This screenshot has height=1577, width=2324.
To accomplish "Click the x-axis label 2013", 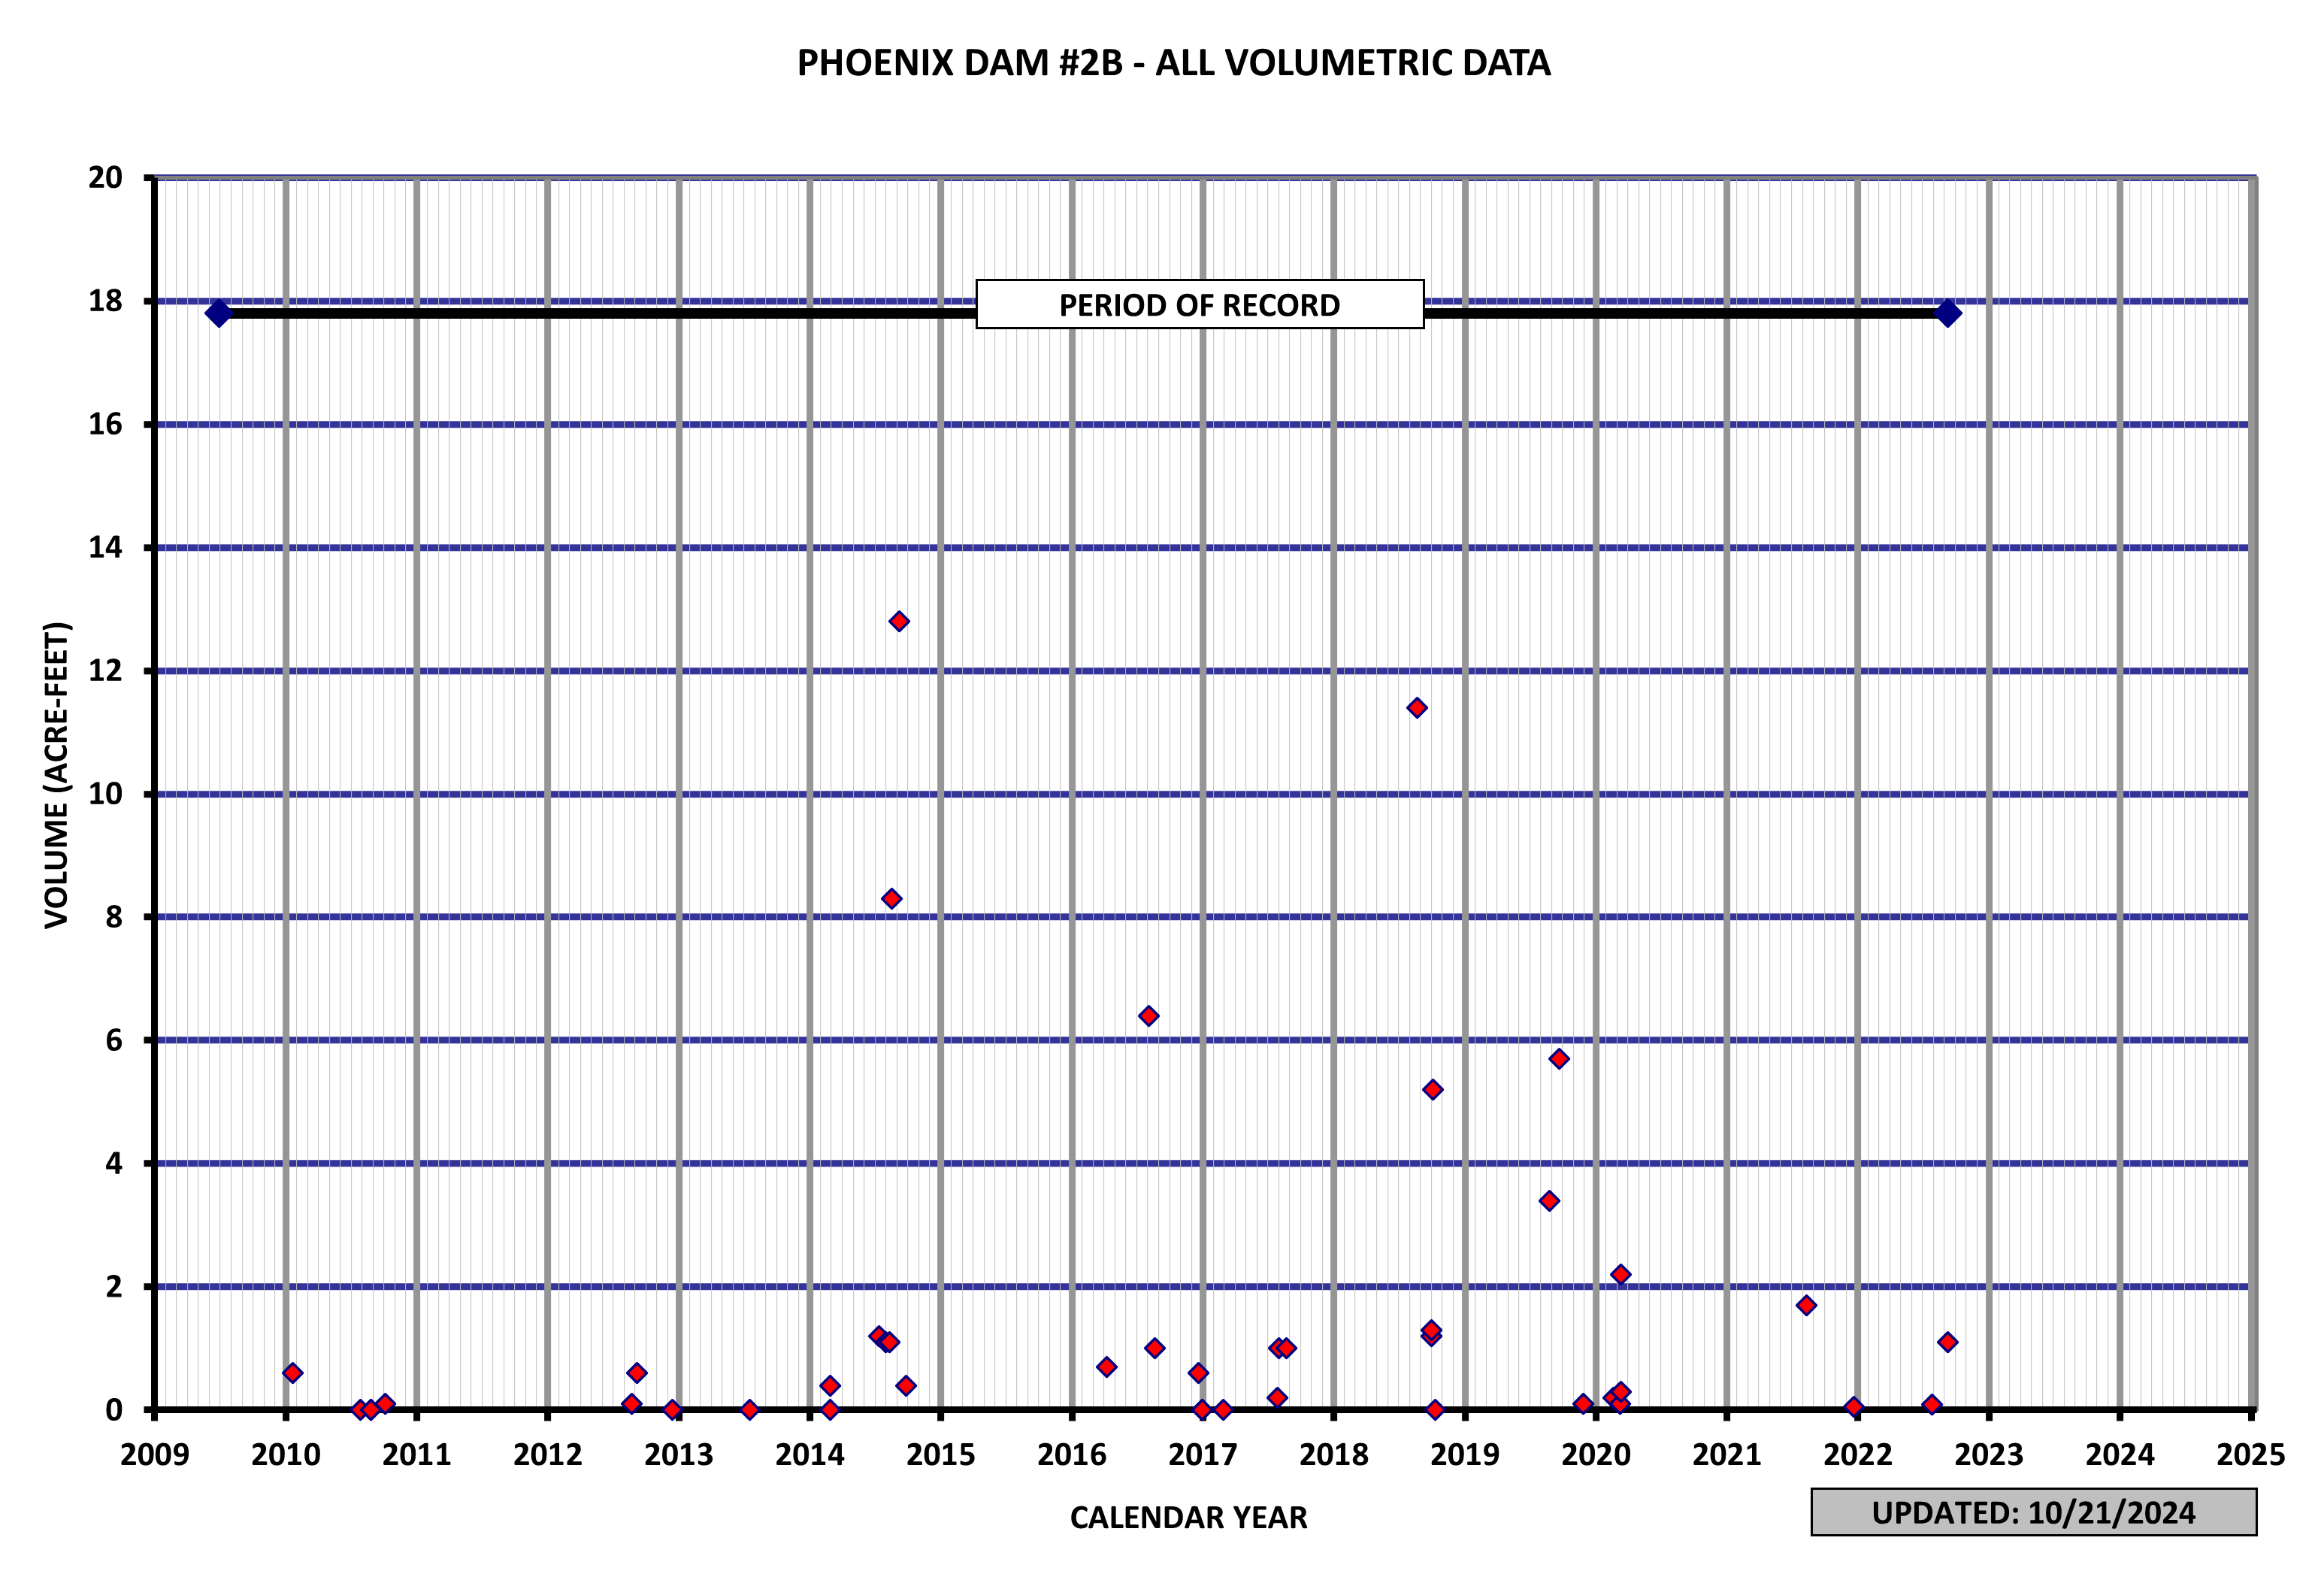I will pyautogui.click(x=678, y=1454).
